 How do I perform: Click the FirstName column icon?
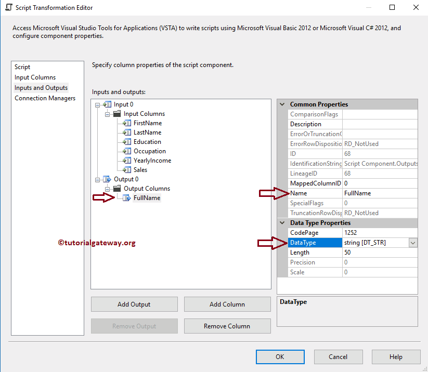(127, 123)
